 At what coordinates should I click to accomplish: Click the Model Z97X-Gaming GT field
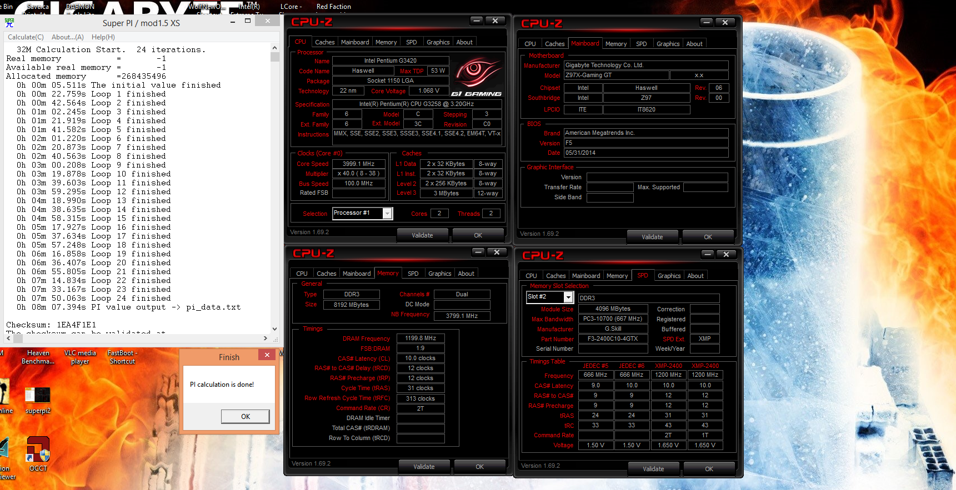[616, 75]
